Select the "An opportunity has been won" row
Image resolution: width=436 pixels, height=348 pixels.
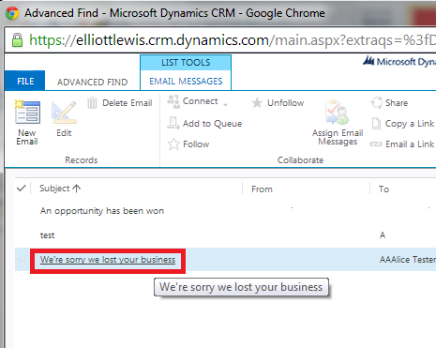[225, 211]
